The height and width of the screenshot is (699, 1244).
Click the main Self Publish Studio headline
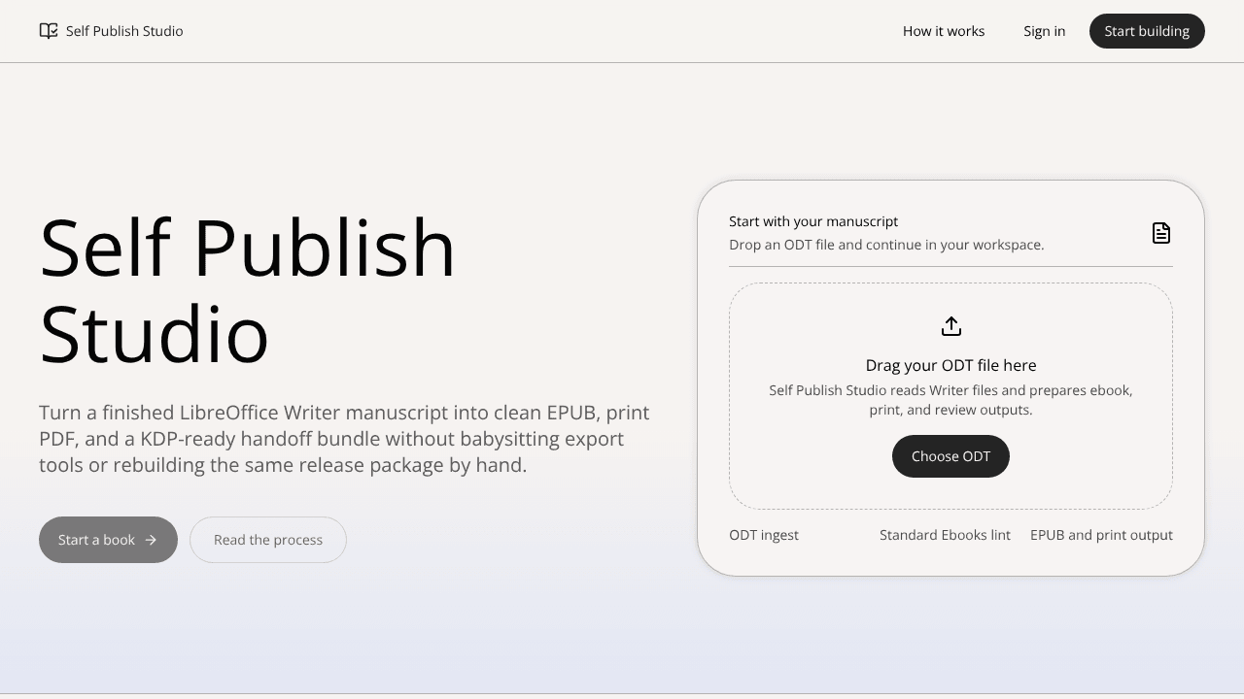248,291
